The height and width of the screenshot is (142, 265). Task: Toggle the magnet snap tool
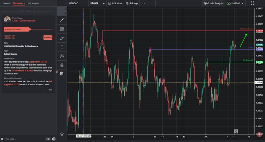(x=62, y=65)
